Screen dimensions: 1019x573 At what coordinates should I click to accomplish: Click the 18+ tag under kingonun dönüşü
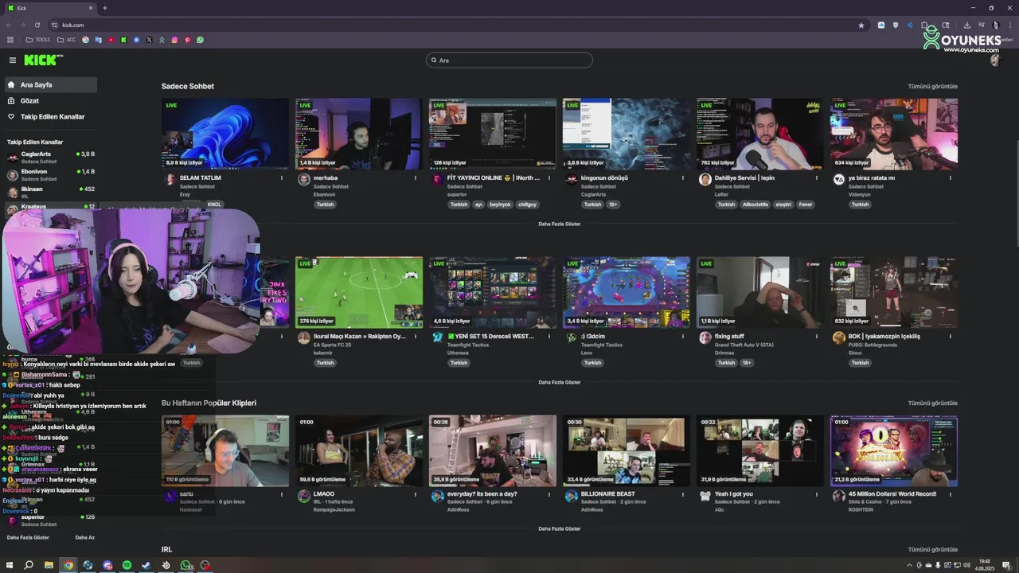coord(613,205)
